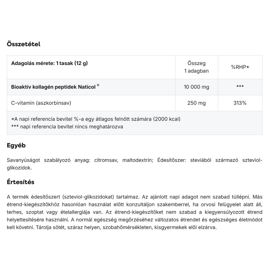Viewport: 272px width, 272px height.
Task: Click the registered trademark symbol after Naticol
Action: pos(98,85)
